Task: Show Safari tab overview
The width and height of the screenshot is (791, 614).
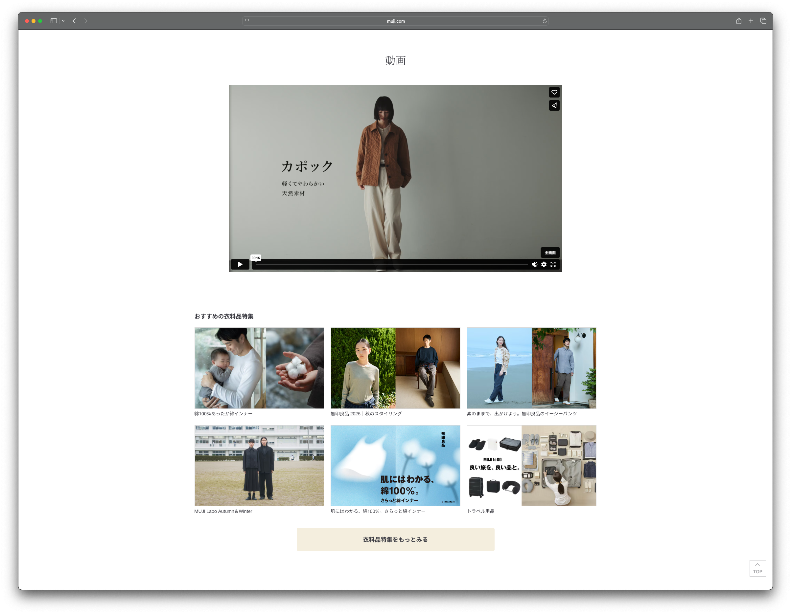Action: click(x=763, y=21)
